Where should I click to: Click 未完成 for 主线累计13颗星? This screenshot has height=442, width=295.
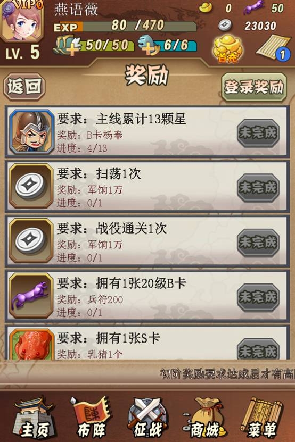coord(258,133)
